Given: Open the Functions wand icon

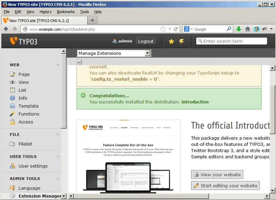Looking at the screenshot, I should click(x=12, y=114).
